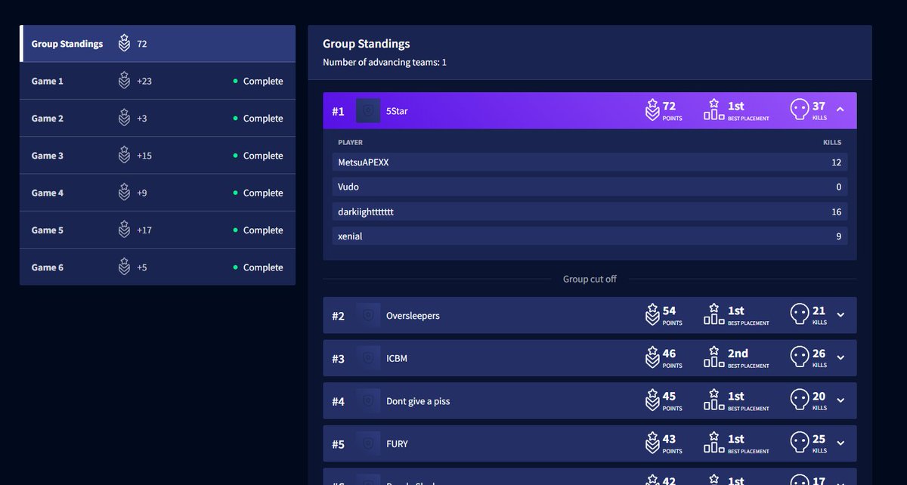Click the green Complete status dot for Game 1
This screenshot has height=485, width=907.
(x=235, y=81)
